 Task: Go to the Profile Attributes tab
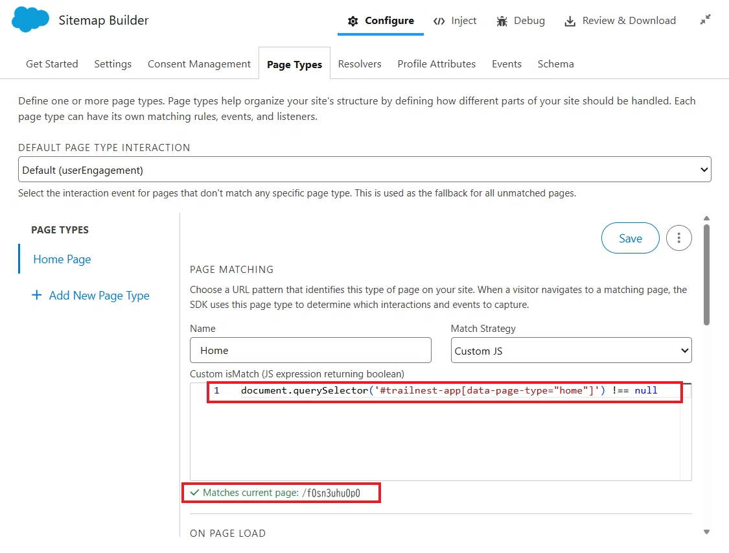pyautogui.click(x=437, y=64)
